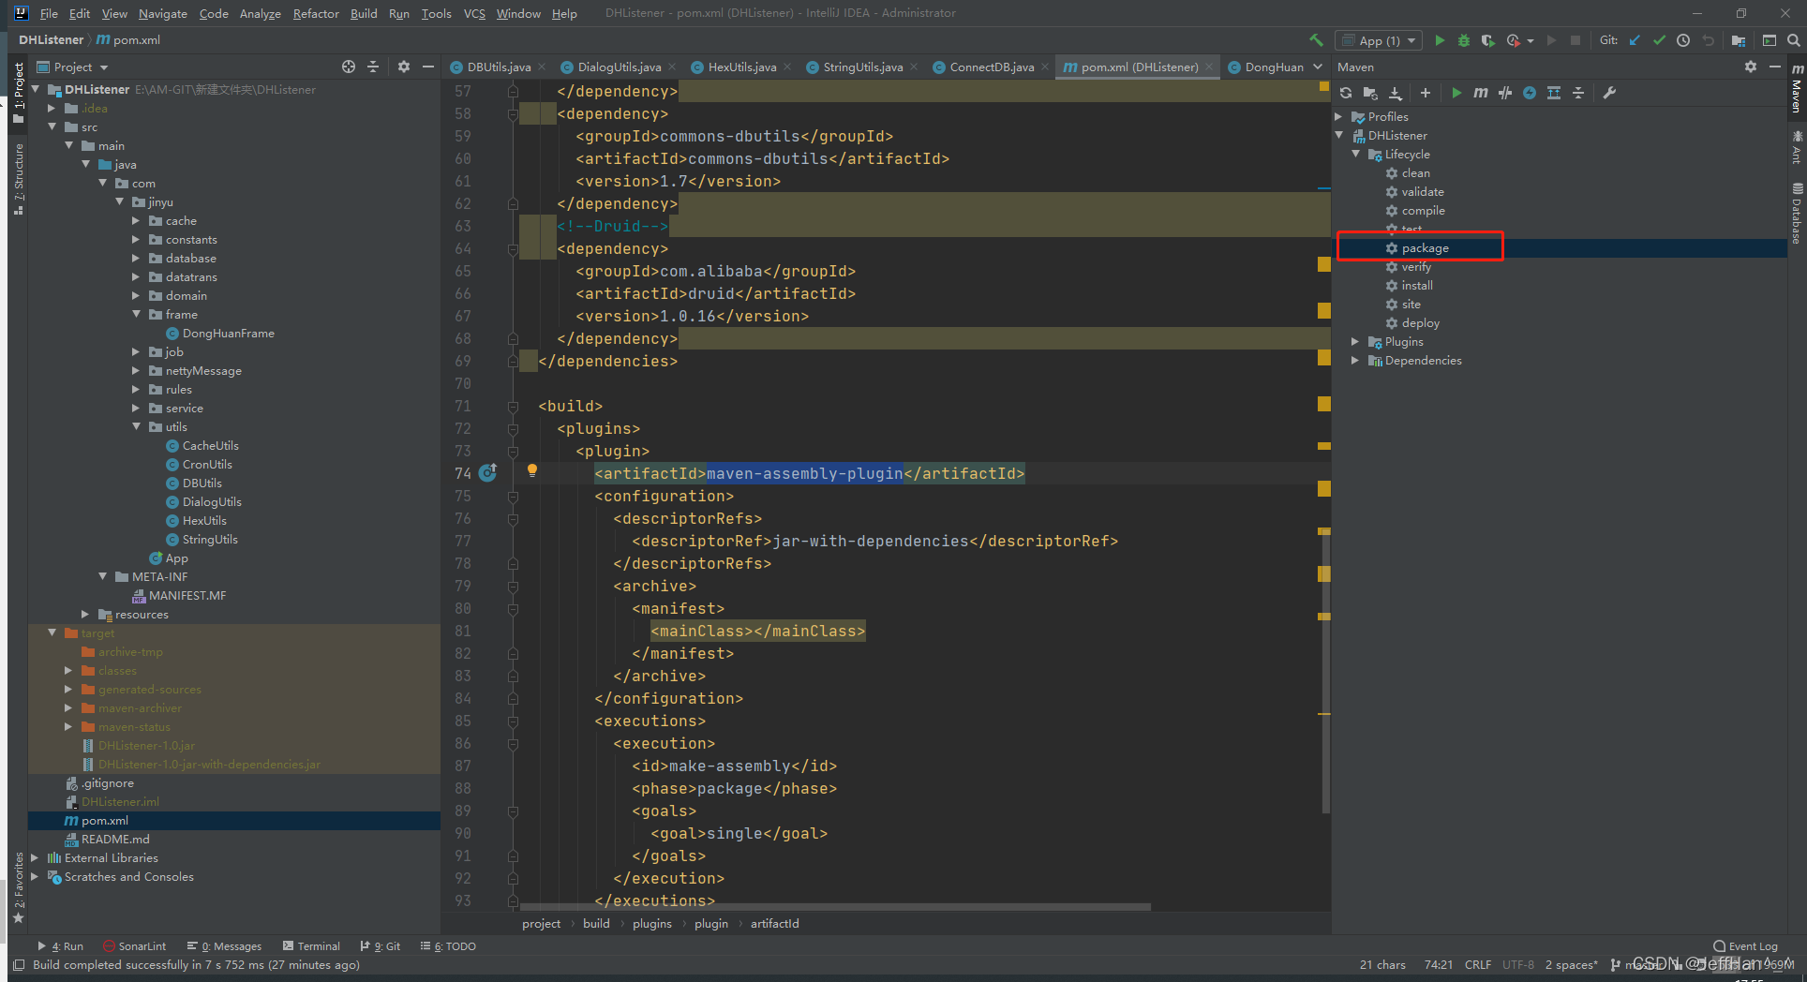Reimport all Maven projects using the refresh icon

coord(1346,93)
